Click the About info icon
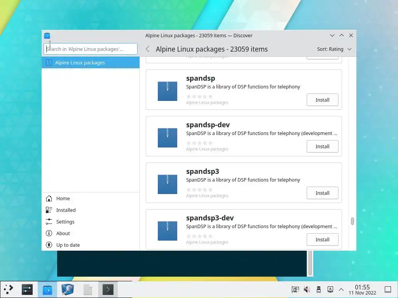This screenshot has width=398, height=298. [x=49, y=233]
